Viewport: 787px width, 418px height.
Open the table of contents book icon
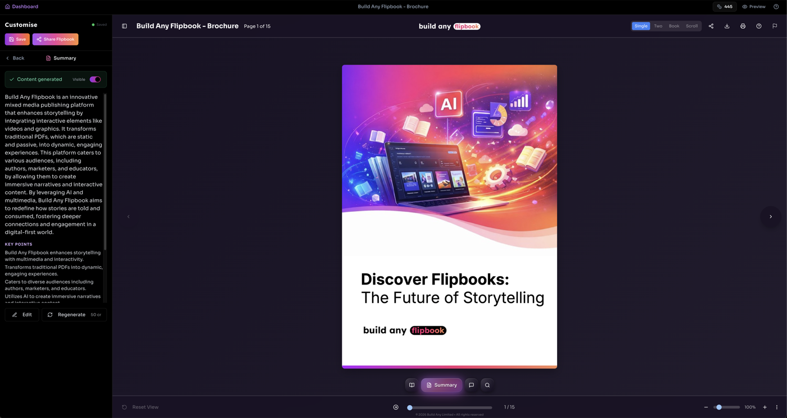coord(411,385)
